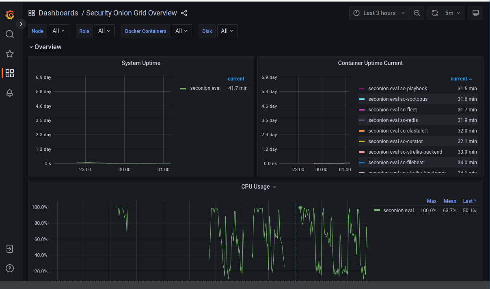Open starred dashboards star icon
The height and width of the screenshot is (289, 490).
click(10, 54)
